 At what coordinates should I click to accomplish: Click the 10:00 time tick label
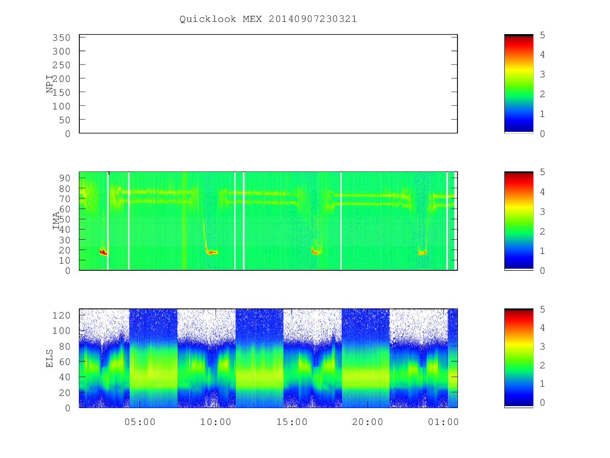216,422
